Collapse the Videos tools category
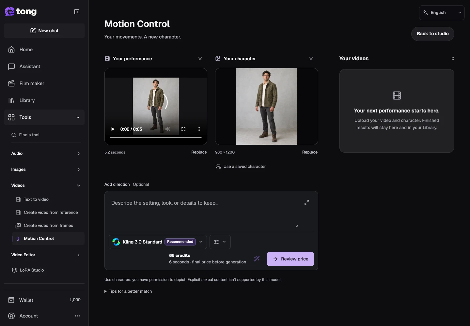This screenshot has height=326, width=470. click(46, 185)
